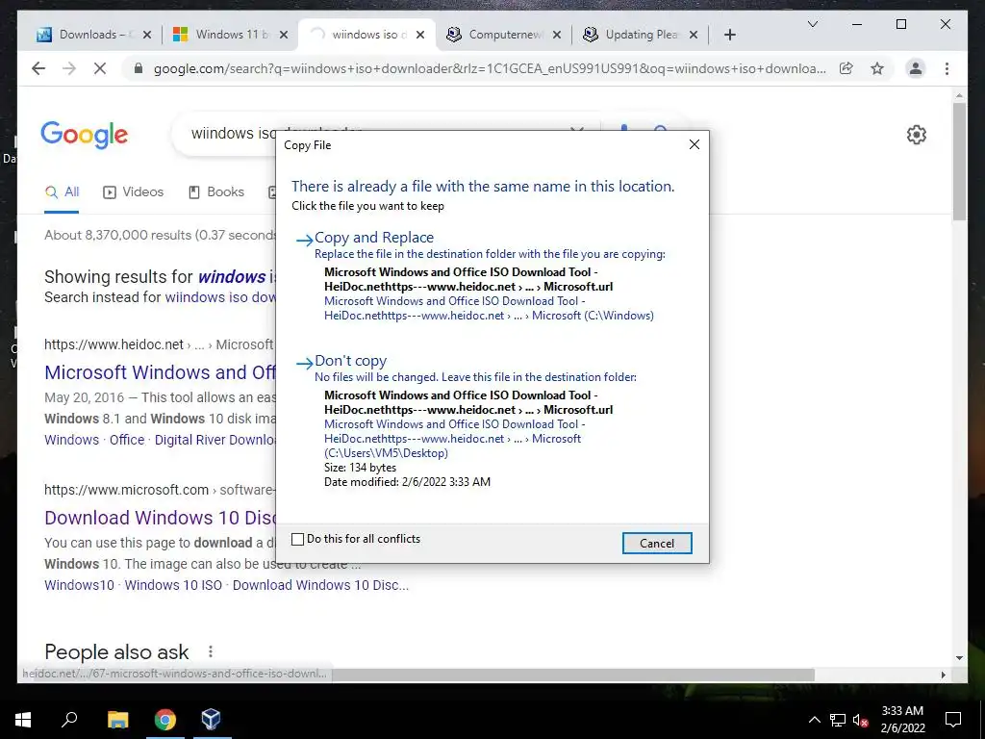The width and height of the screenshot is (985, 739).
Task: Open Windows Start button
Action: (x=23, y=719)
